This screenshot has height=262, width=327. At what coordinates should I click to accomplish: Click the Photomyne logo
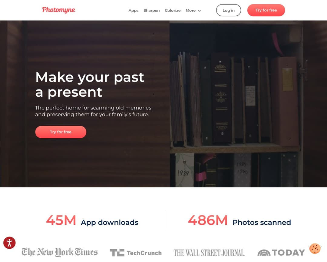[x=58, y=10]
